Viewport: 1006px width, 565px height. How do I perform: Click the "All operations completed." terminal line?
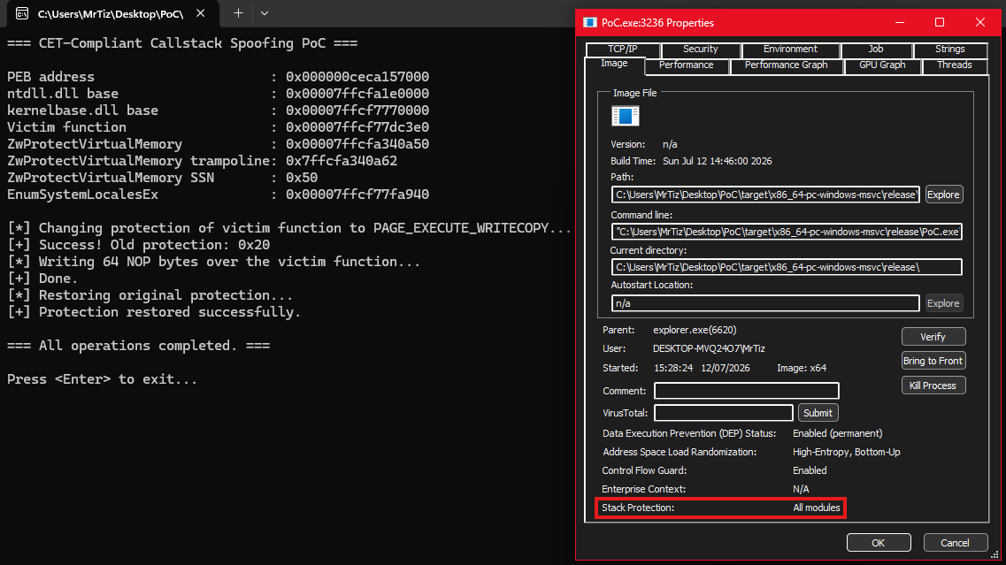(139, 346)
